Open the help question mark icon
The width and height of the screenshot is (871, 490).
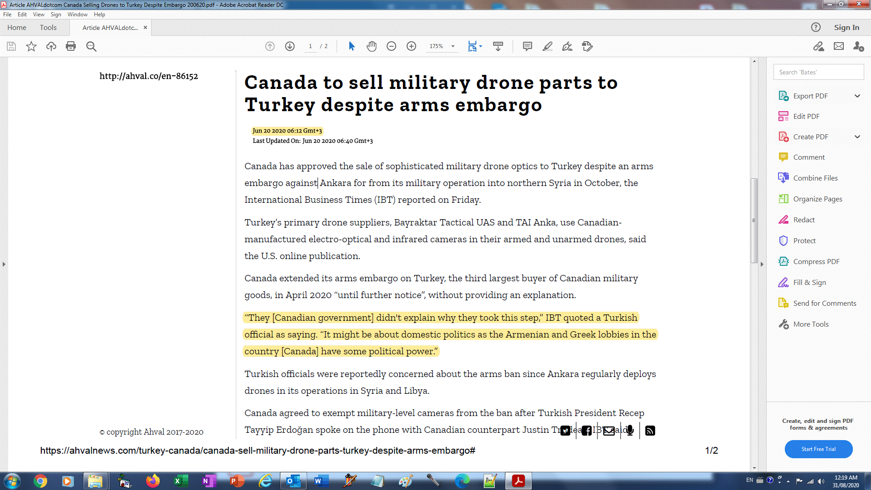point(816,27)
